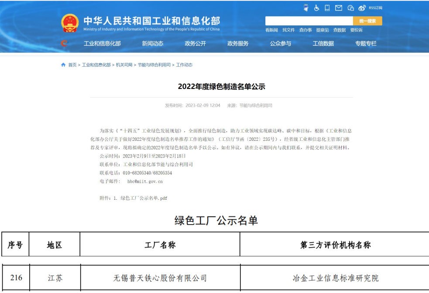Click the source text 来源: 节能与综合利用司

(250, 106)
